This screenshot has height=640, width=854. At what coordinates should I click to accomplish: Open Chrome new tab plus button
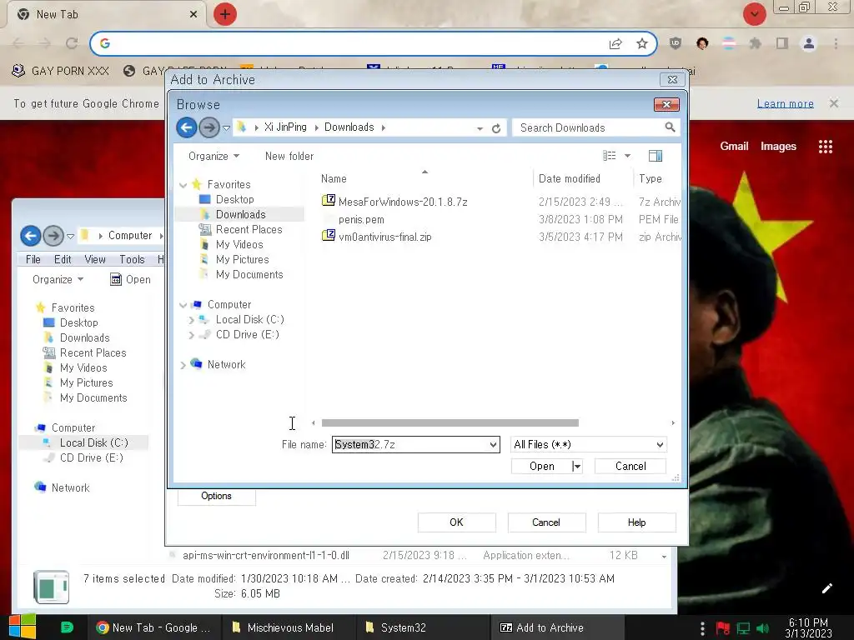225,14
